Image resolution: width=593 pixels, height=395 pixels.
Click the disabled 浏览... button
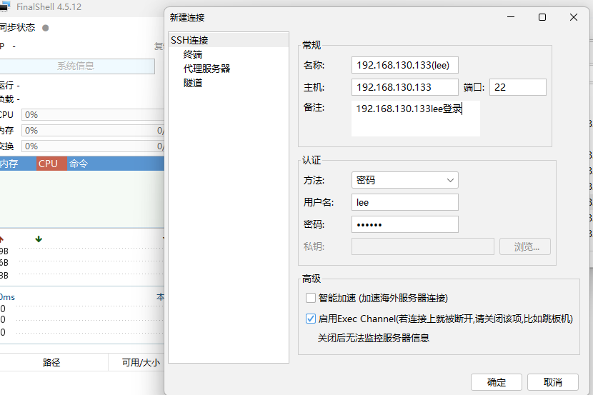point(525,246)
